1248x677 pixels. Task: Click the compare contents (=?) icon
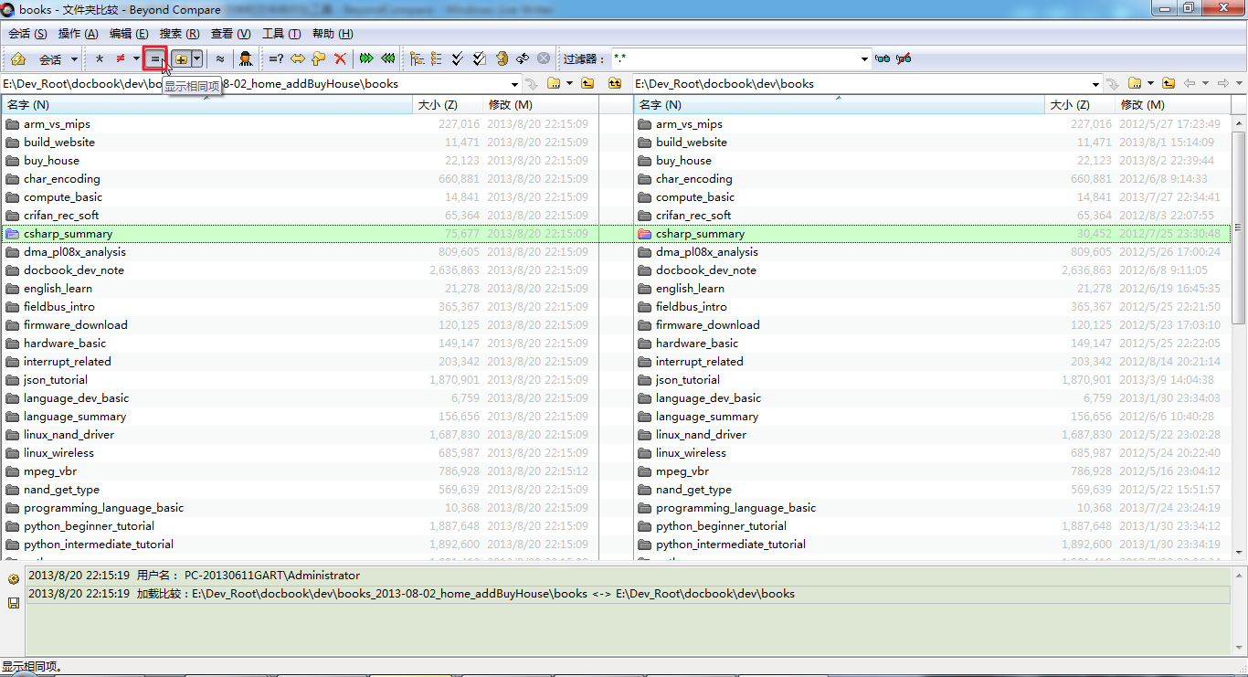point(276,59)
